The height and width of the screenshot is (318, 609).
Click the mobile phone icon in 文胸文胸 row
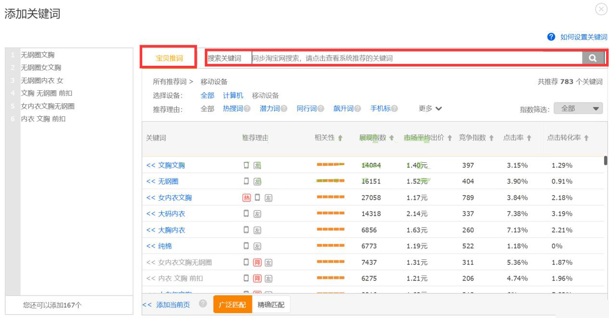pos(245,164)
